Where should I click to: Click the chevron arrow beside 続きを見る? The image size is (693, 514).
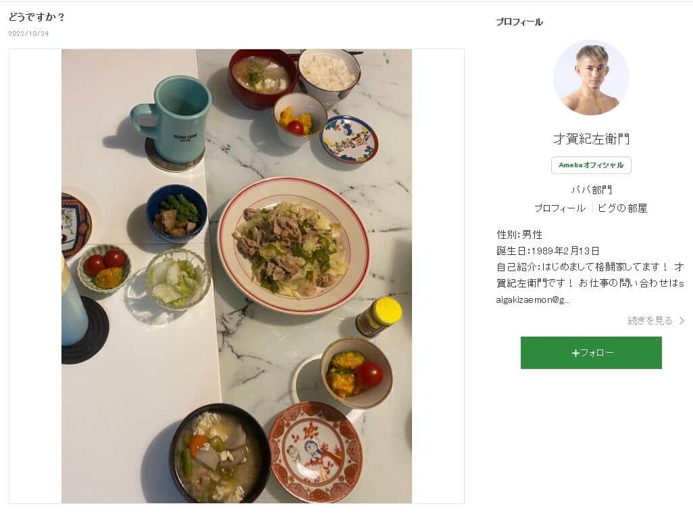pos(680,321)
